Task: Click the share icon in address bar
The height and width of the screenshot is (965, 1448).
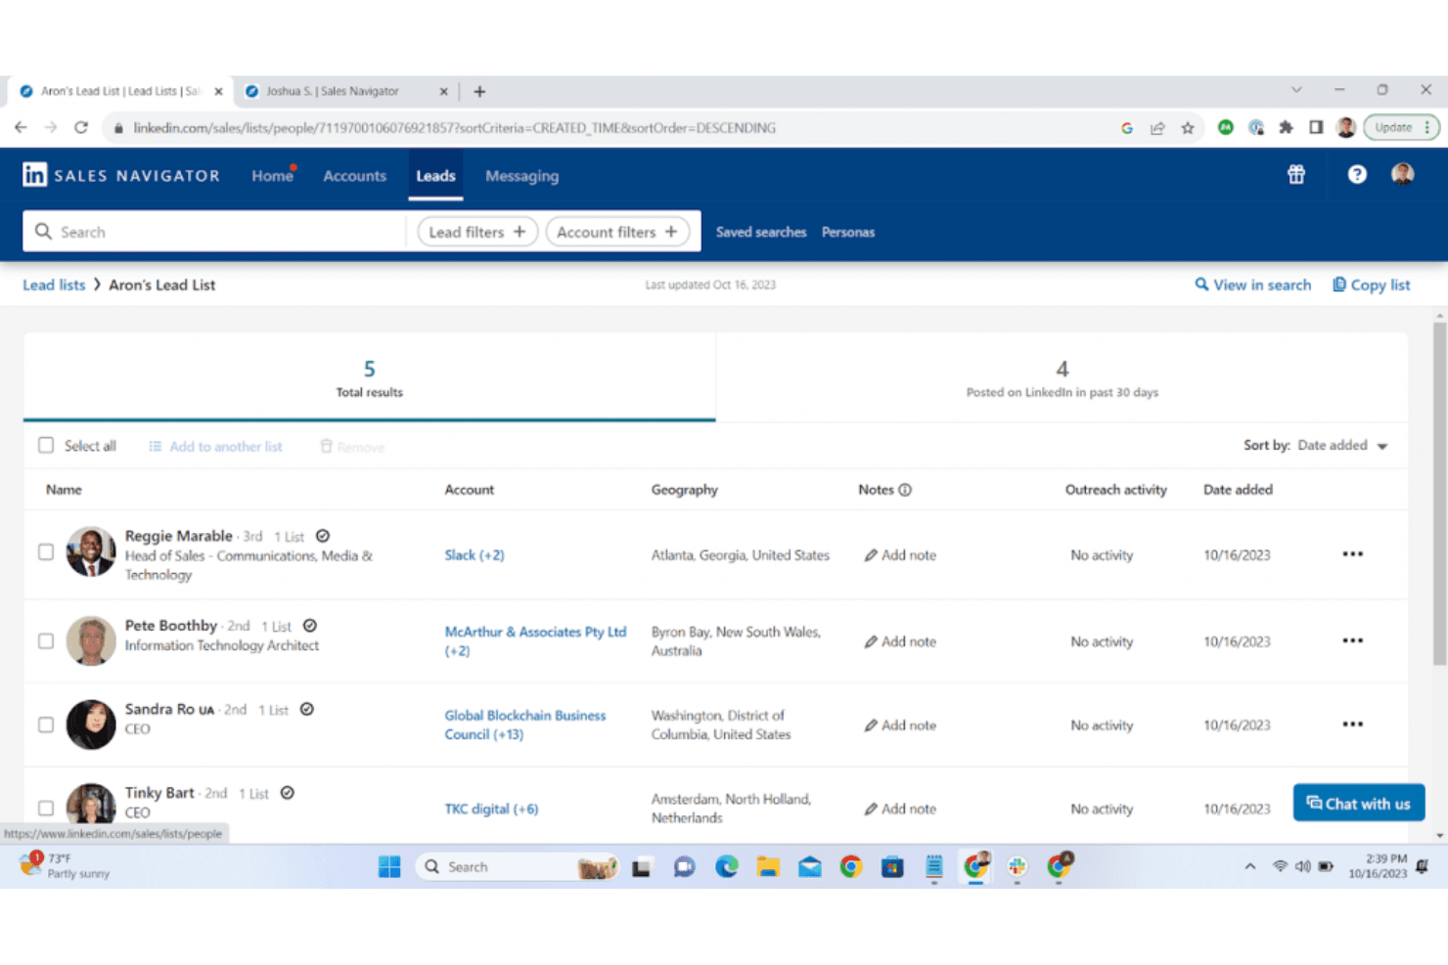Action: tap(1157, 128)
